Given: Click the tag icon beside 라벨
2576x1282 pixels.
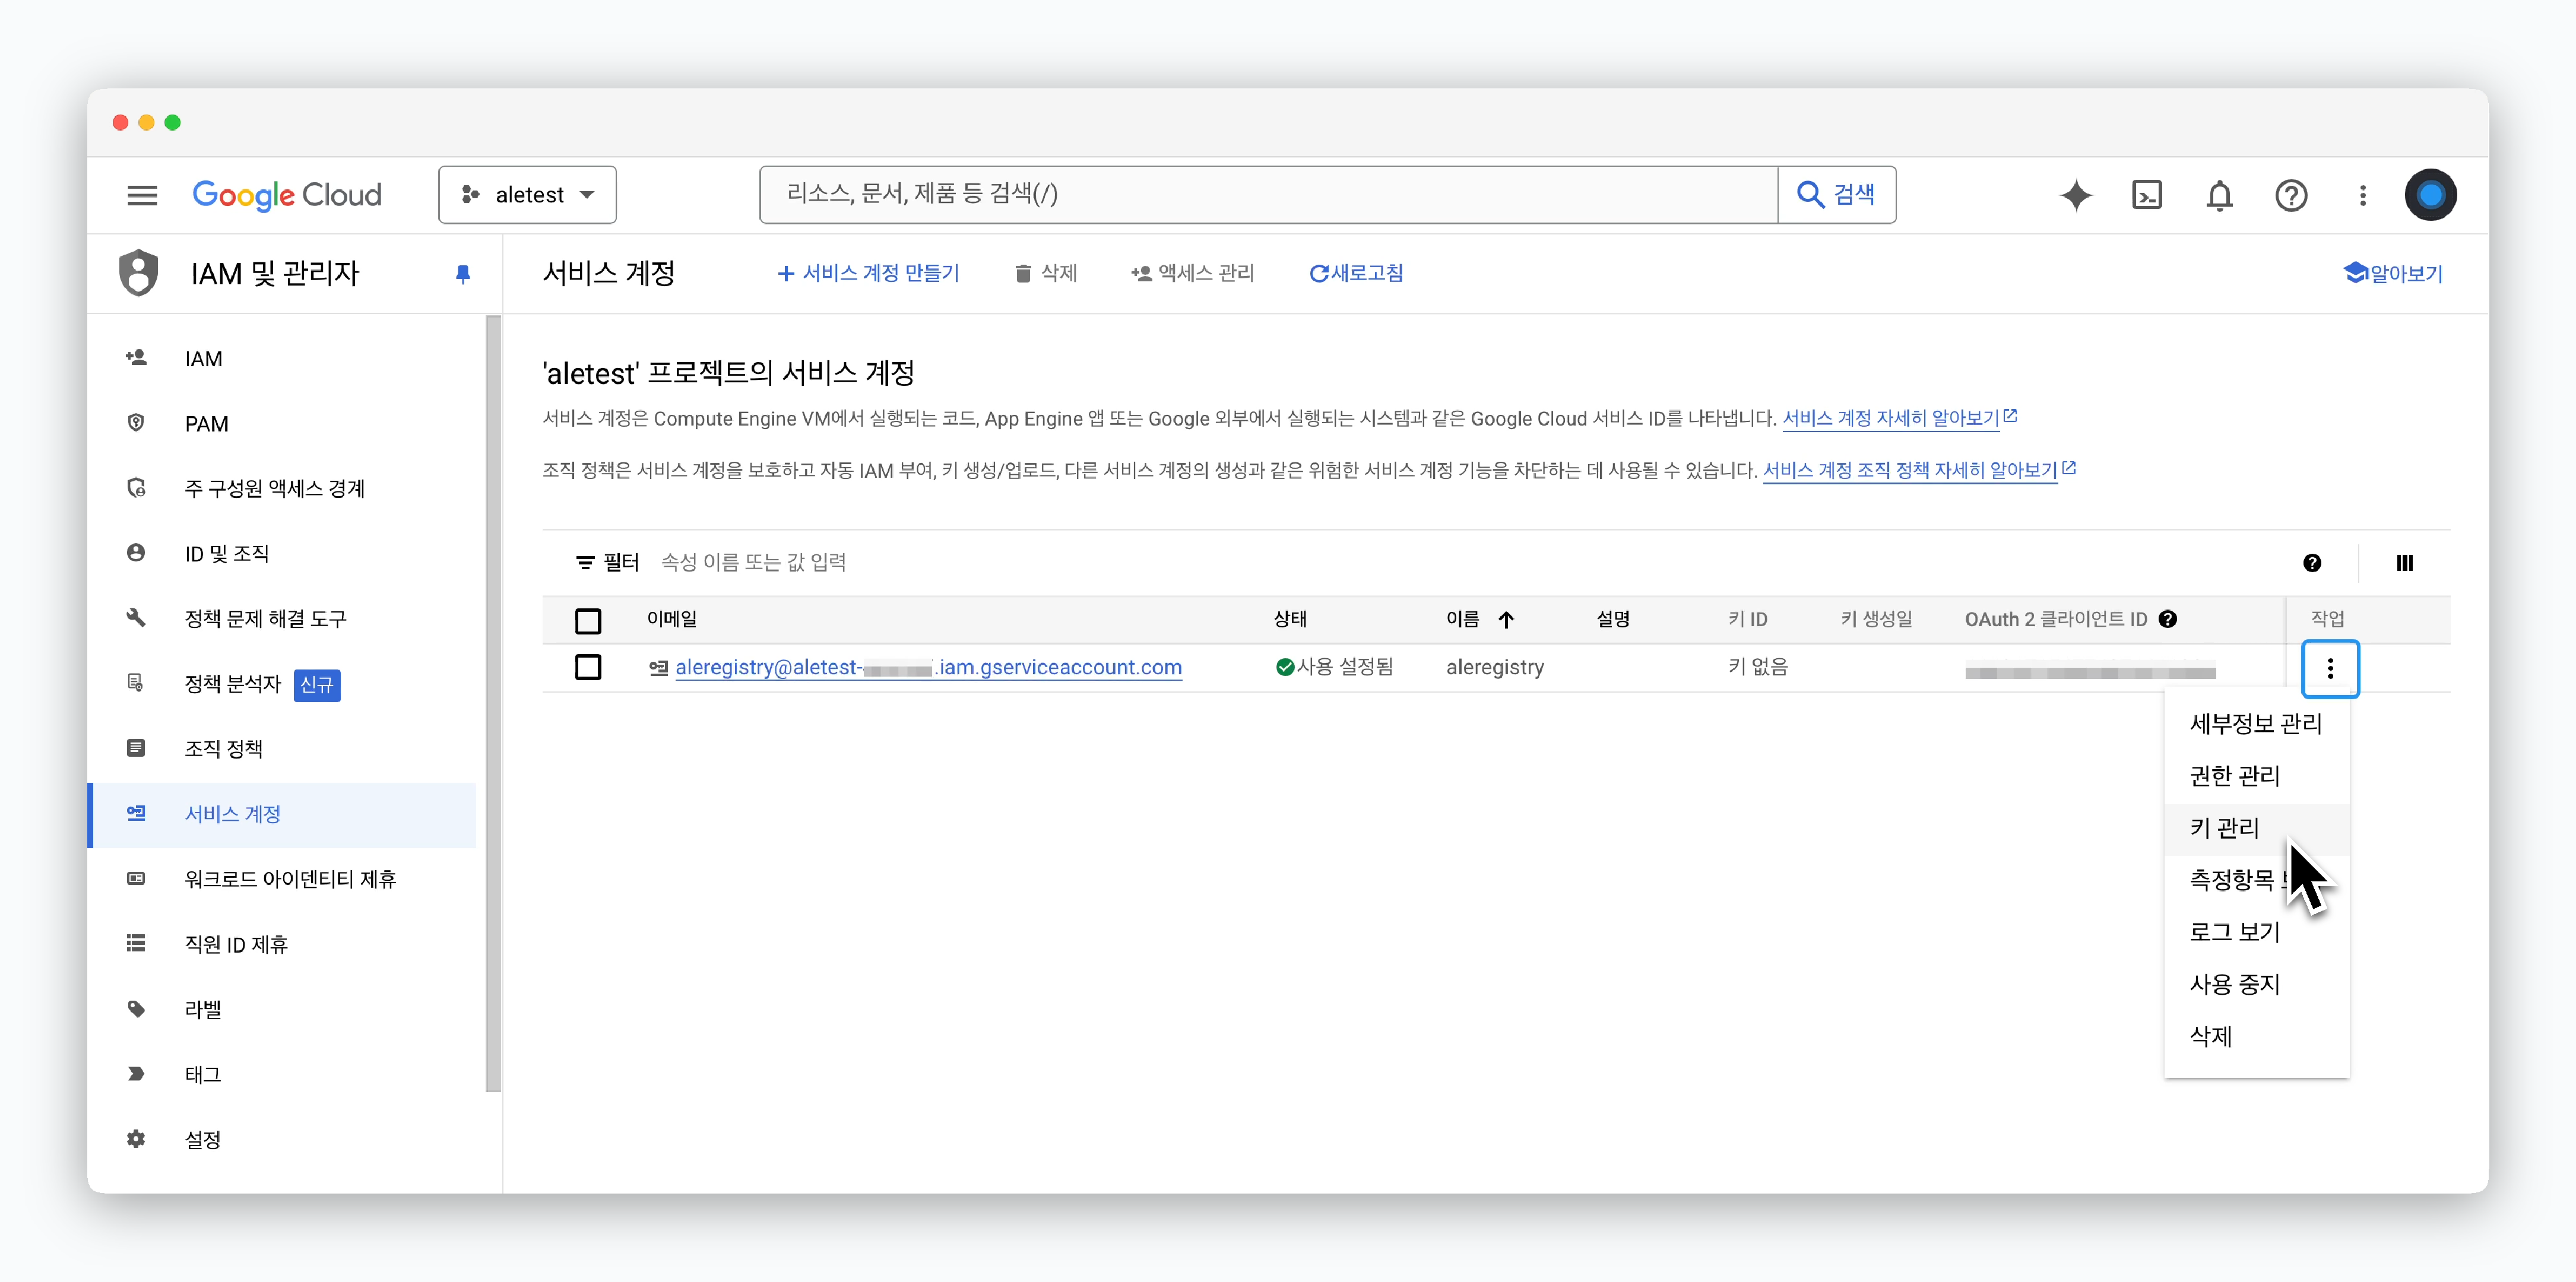Looking at the screenshot, I should point(136,1008).
